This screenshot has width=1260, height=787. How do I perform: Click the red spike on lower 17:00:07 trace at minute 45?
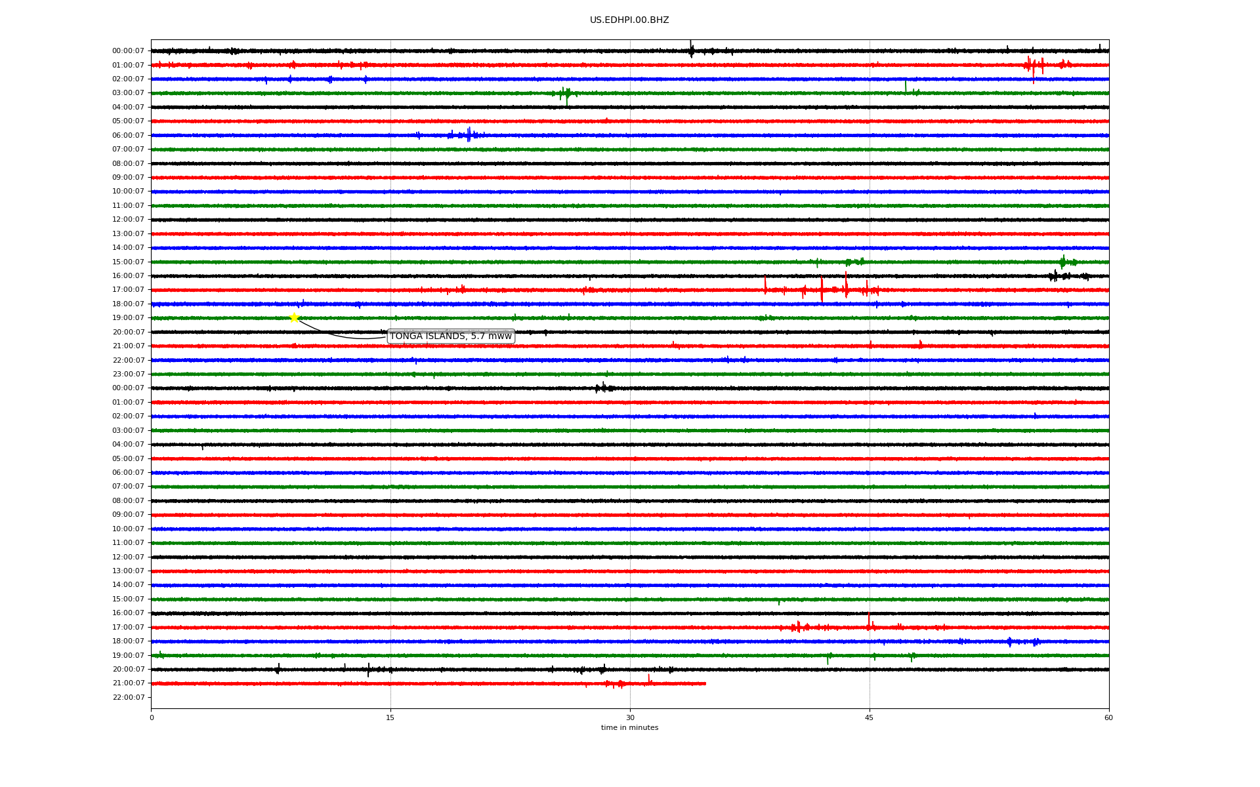(869, 621)
